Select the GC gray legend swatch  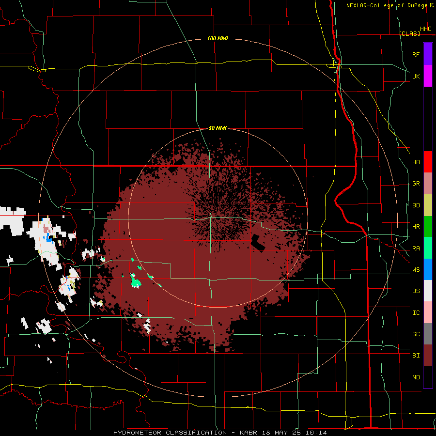coord(428,334)
